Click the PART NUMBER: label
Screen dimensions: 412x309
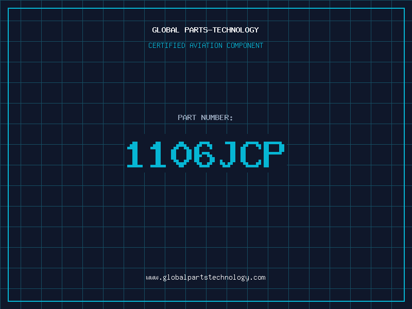click(x=205, y=117)
